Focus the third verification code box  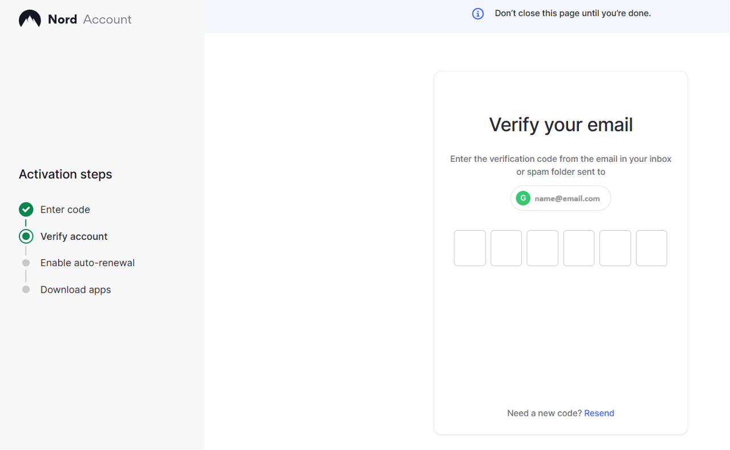point(542,248)
